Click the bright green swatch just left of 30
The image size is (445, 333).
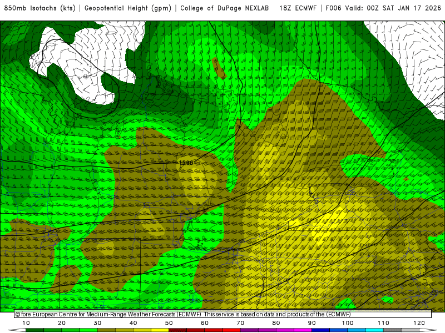point(88,330)
